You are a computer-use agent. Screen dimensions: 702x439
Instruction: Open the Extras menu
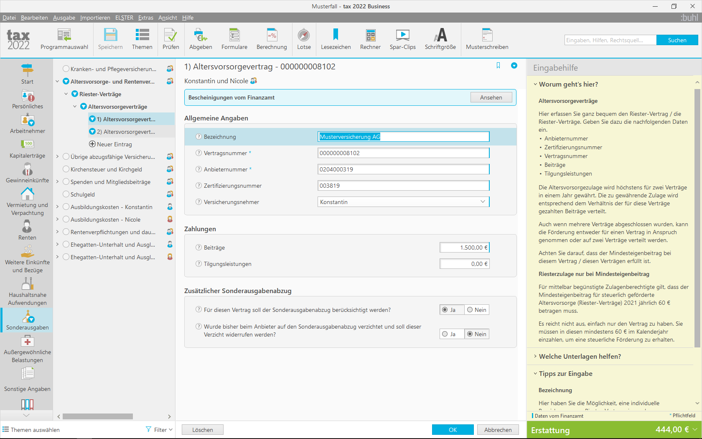click(146, 18)
